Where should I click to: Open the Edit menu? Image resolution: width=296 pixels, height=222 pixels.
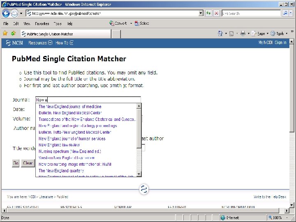click(16, 23)
